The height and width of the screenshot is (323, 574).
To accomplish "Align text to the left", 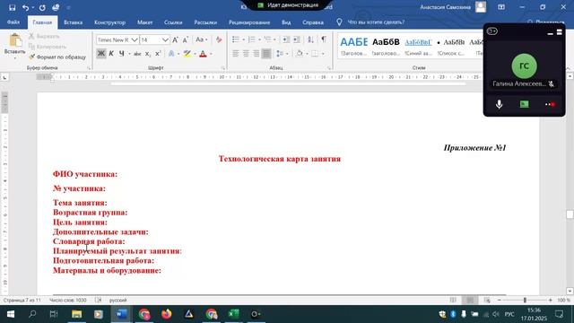I will pyautogui.click(x=236, y=54).
